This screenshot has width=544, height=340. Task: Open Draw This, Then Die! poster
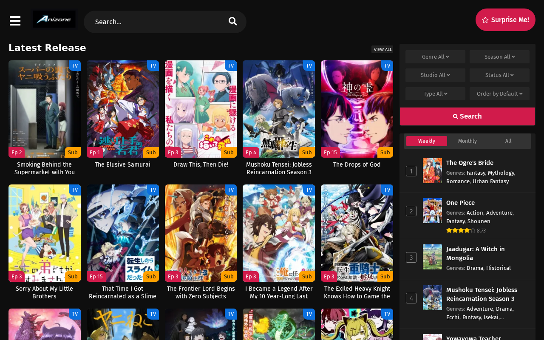click(x=201, y=109)
